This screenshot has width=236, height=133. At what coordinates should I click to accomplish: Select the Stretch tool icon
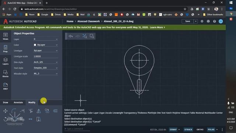(x=39, y=119)
